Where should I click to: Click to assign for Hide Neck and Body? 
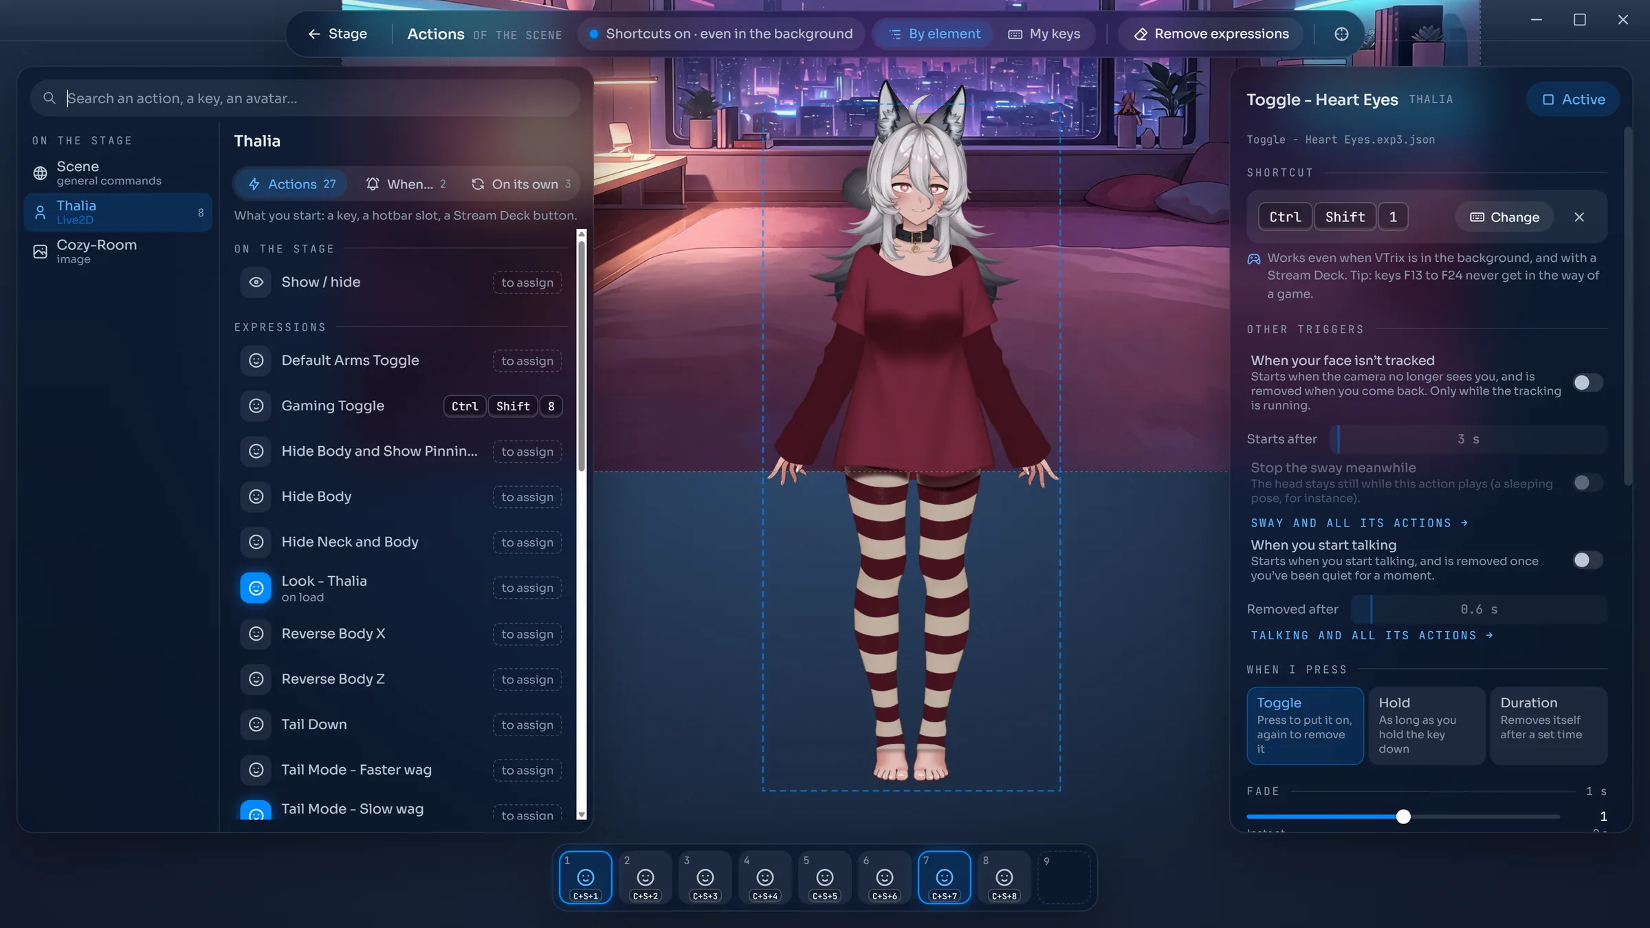click(527, 542)
